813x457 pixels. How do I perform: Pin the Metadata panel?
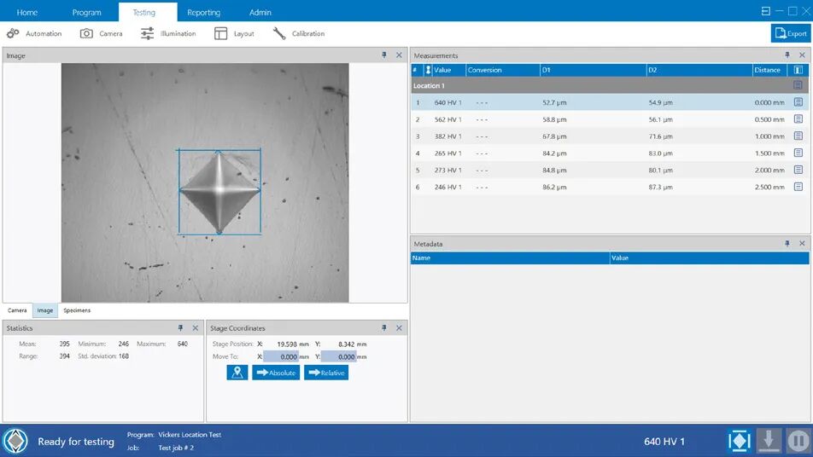click(x=787, y=243)
